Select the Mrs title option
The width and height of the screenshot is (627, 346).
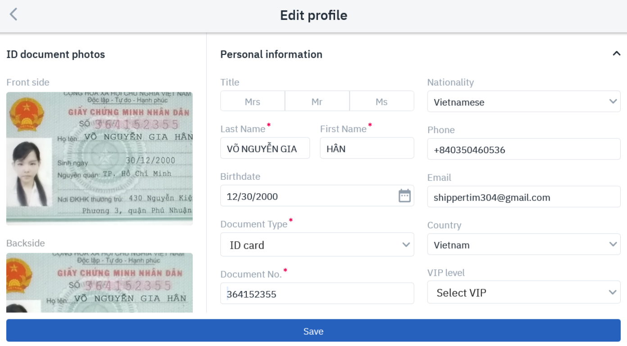click(x=252, y=101)
